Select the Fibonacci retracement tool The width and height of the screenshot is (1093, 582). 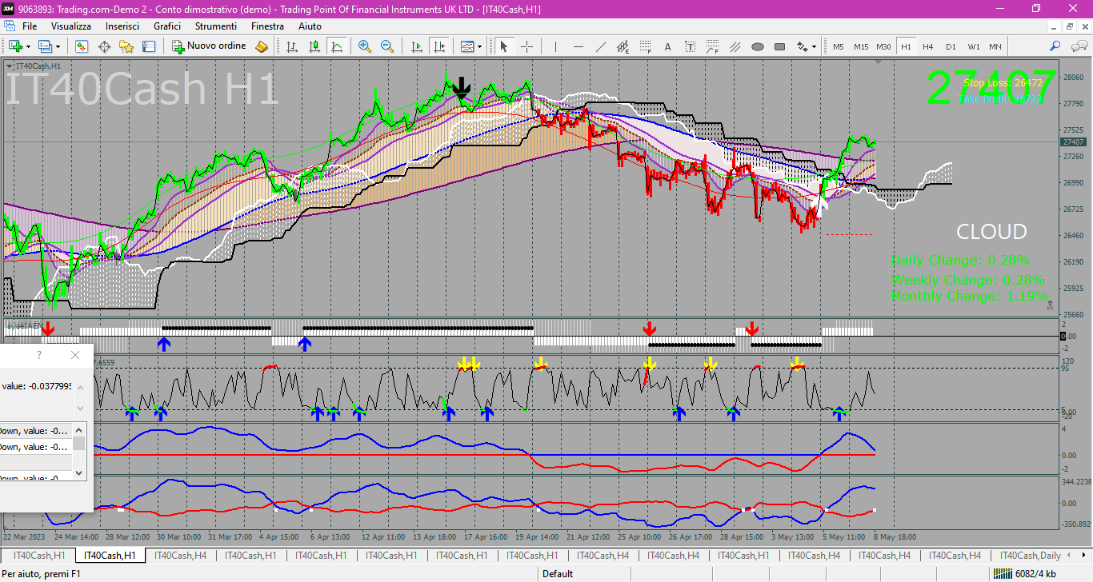tap(645, 46)
